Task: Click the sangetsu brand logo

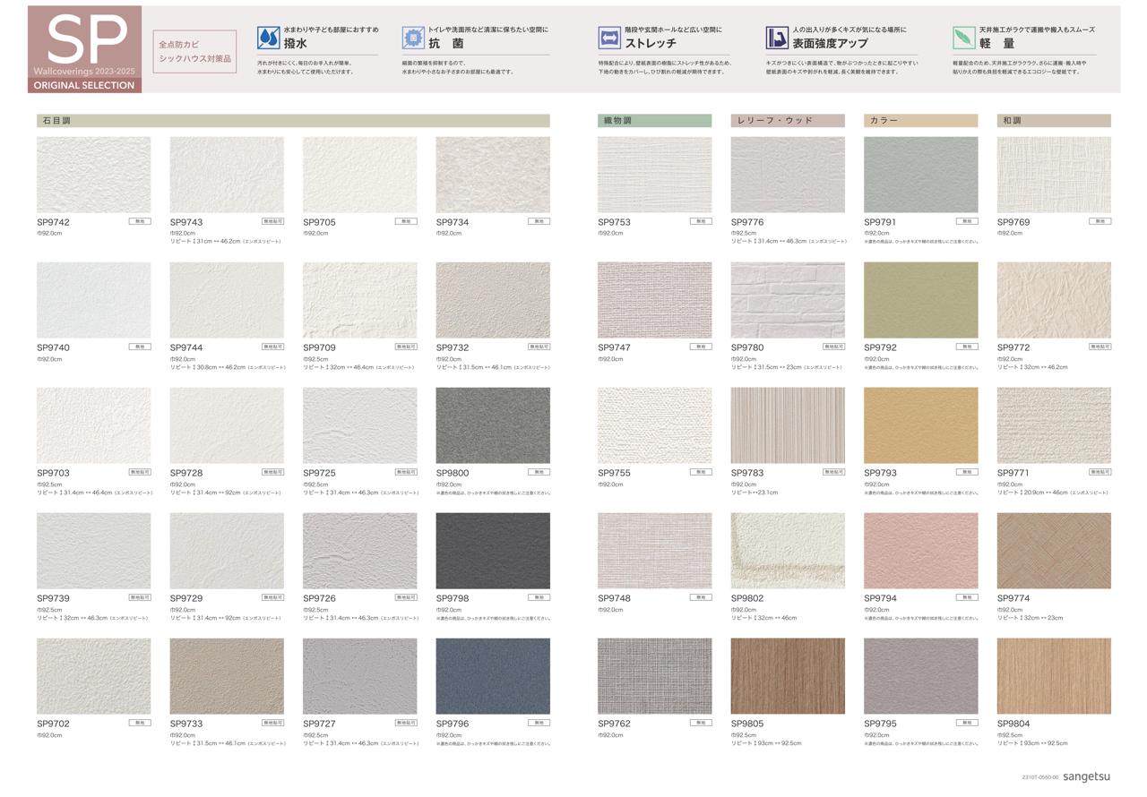Action: (x=1086, y=776)
